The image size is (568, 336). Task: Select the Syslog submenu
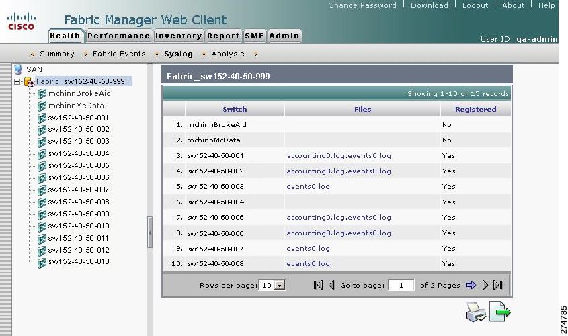(179, 54)
